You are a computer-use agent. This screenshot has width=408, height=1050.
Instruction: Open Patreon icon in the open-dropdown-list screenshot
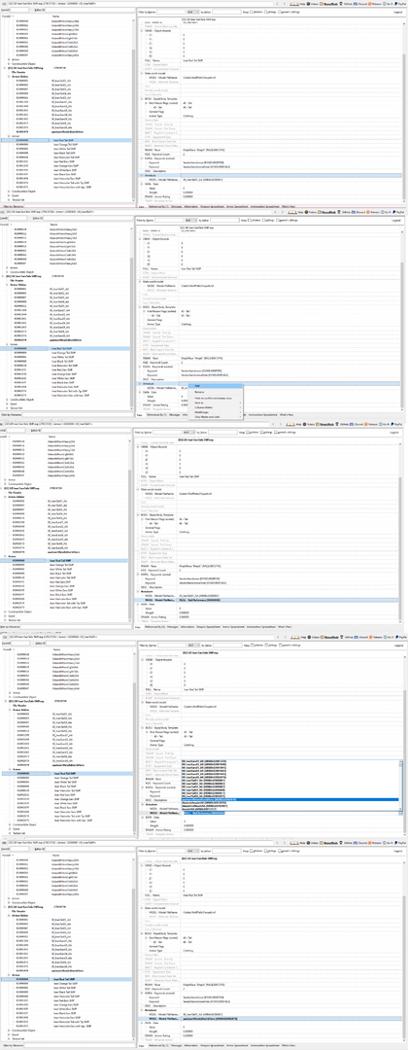(x=375, y=637)
